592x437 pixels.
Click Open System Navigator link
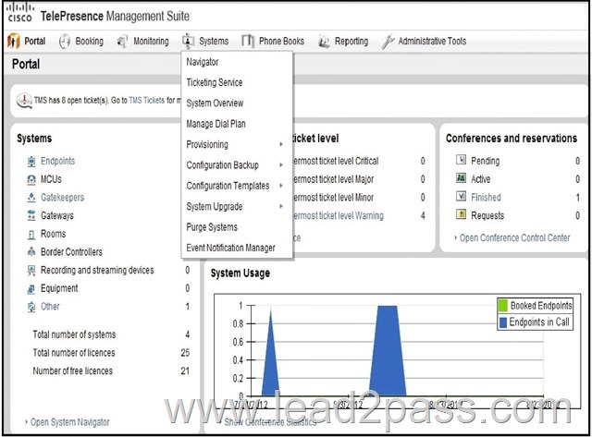click(70, 422)
